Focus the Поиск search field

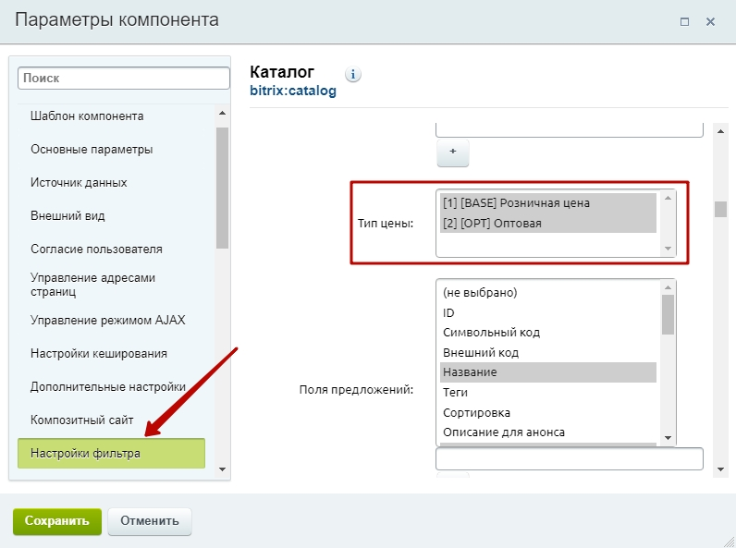pyautogui.click(x=123, y=79)
